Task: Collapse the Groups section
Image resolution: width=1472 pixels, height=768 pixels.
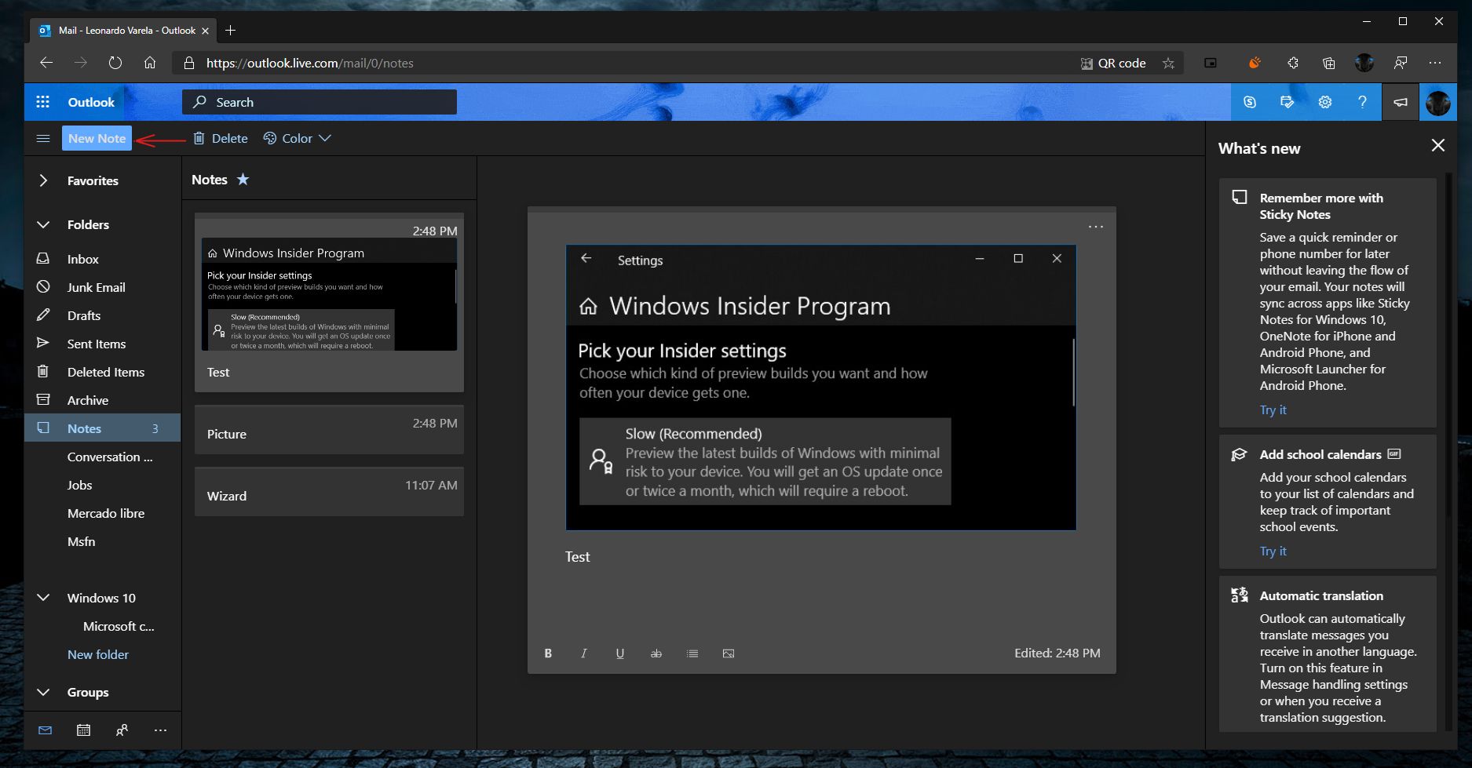Action: click(x=43, y=693)
